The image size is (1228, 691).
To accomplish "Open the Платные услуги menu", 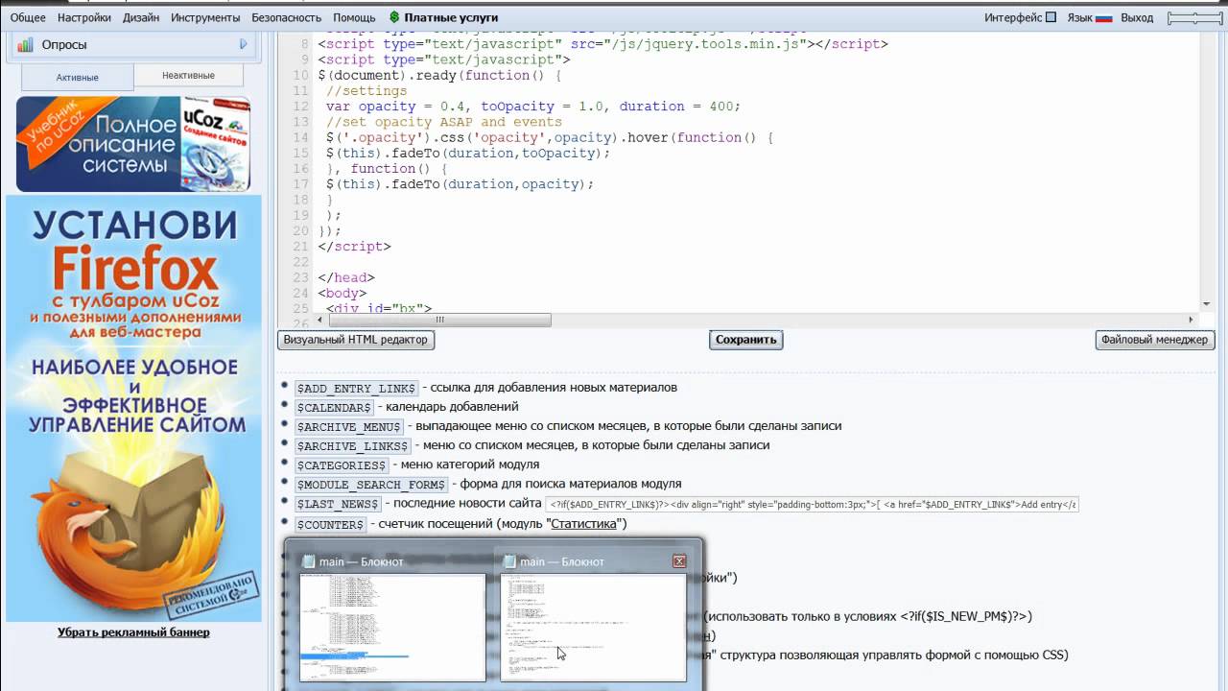I will click(x=451, y=17).
